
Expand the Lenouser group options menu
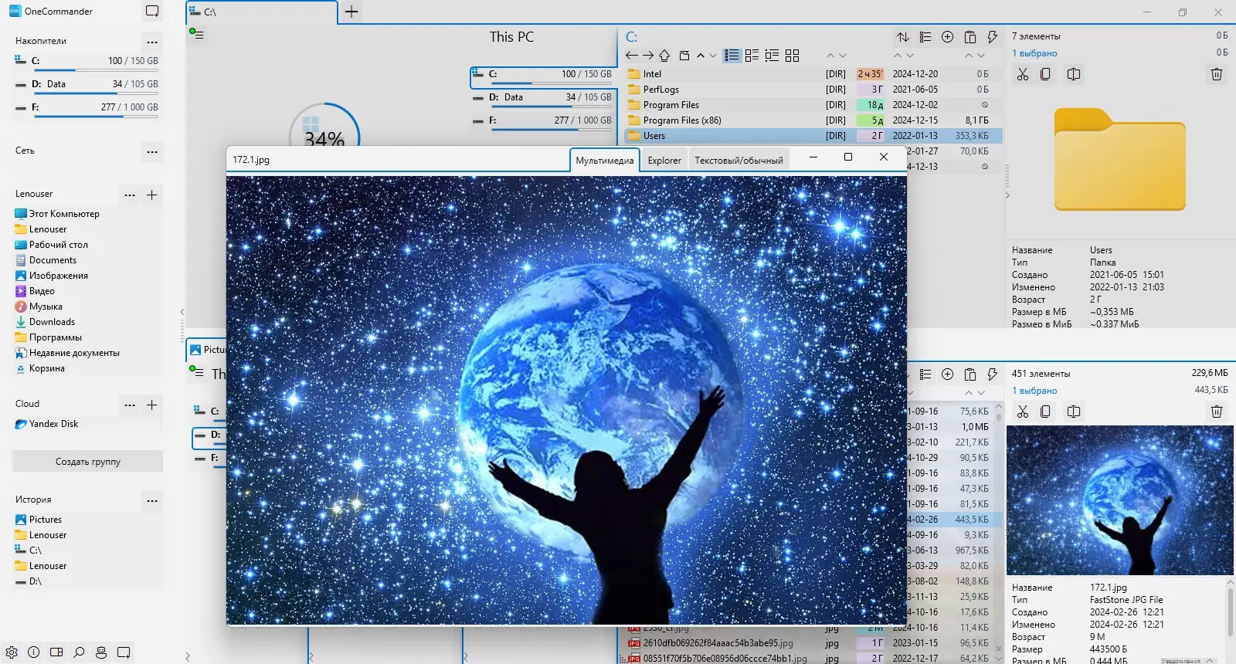[x=130, y=195]
